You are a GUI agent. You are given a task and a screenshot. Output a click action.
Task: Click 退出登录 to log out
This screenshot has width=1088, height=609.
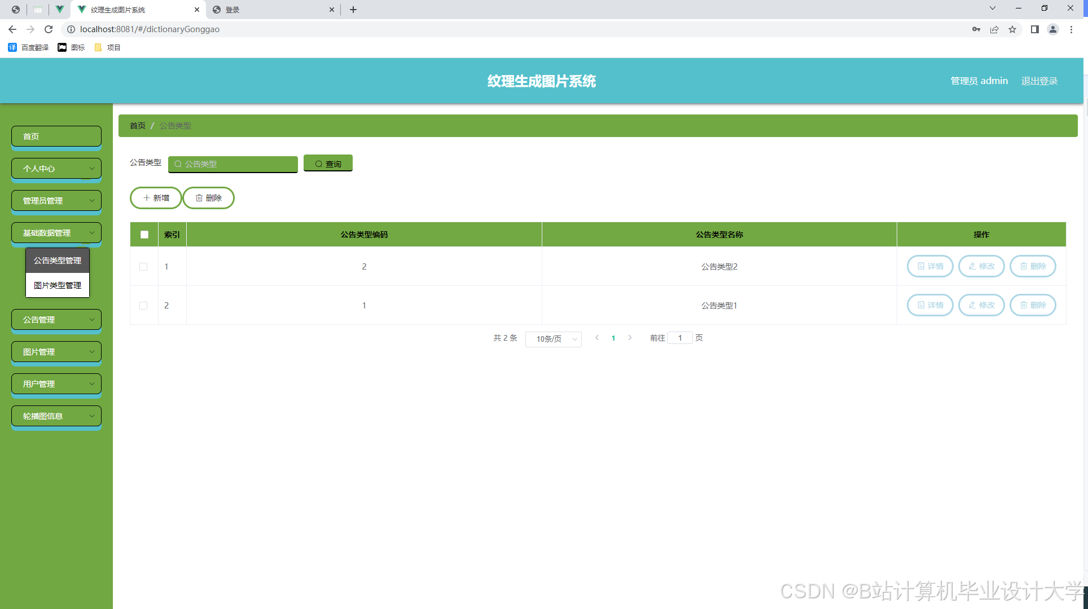point(1039,81)
